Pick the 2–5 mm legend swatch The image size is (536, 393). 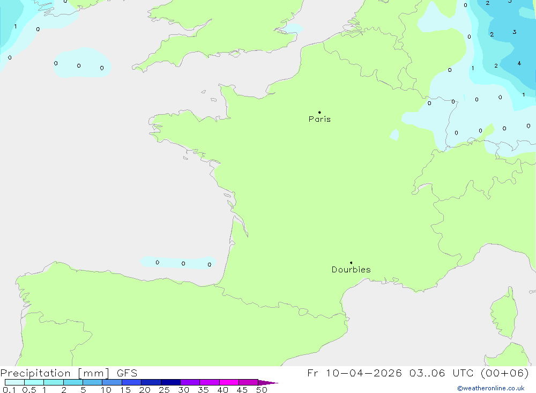click(x=73, y=382)
